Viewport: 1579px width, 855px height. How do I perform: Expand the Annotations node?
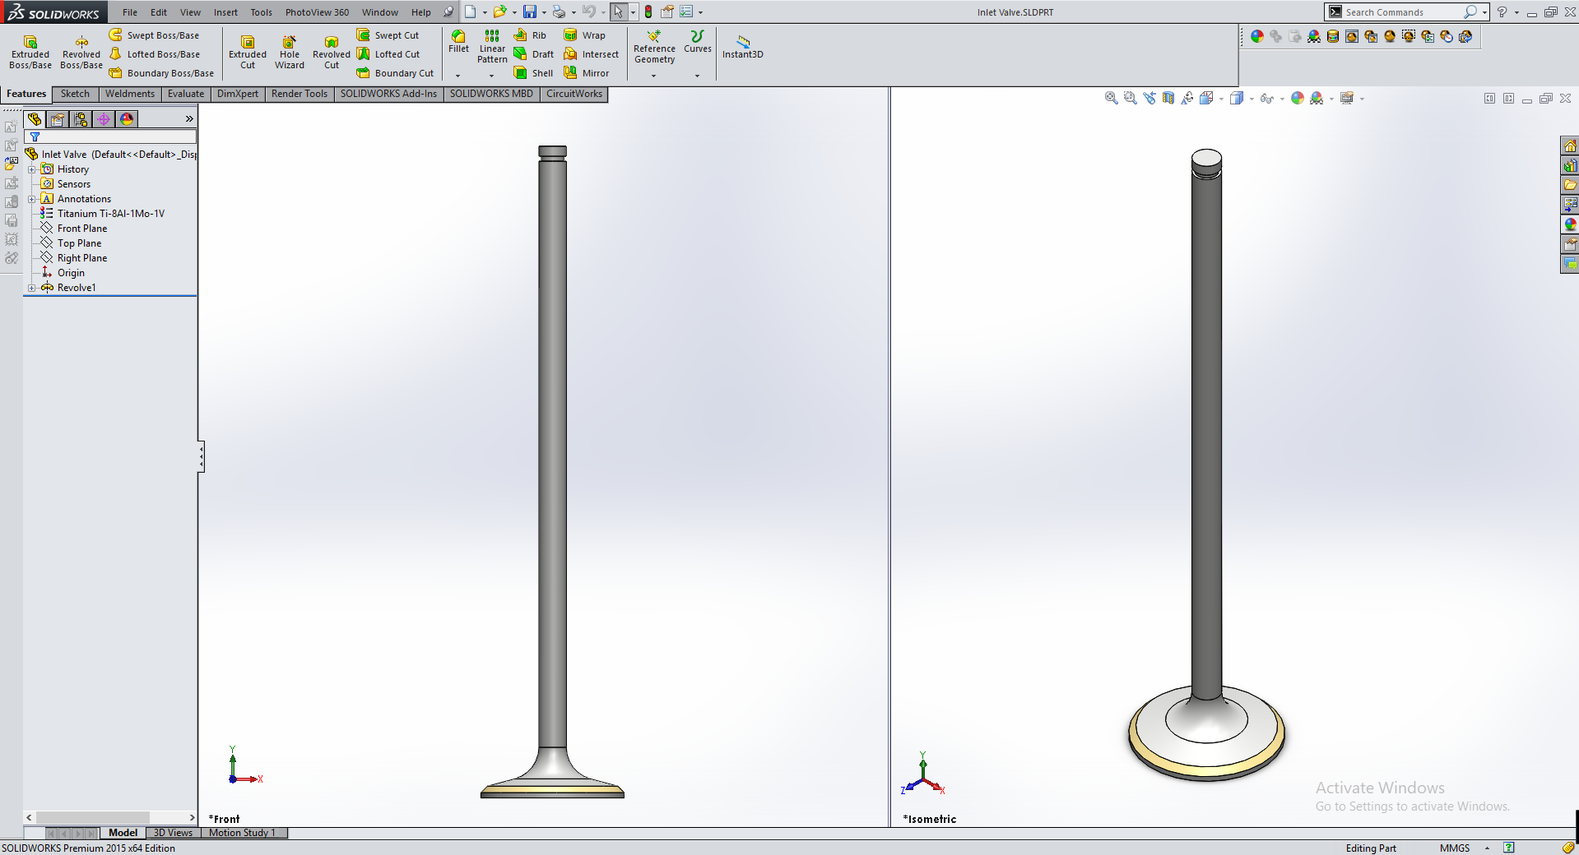[x=32, y=199]
